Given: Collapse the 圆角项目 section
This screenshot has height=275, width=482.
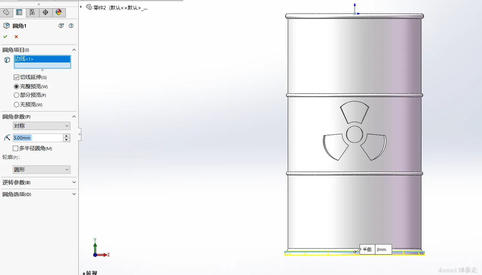Looking at the screenshot, I should coord(74,50).
